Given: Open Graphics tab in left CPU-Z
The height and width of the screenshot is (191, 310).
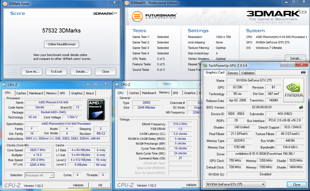Looking at the screenshot, I should pos(77,93).
